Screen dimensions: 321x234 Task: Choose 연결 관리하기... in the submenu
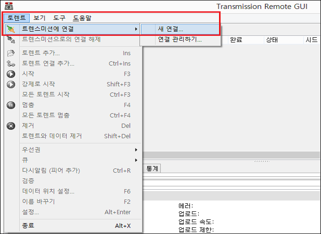point(180,39)
